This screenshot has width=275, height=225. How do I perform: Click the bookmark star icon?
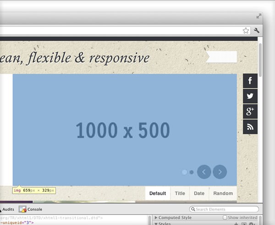(246, 31)
